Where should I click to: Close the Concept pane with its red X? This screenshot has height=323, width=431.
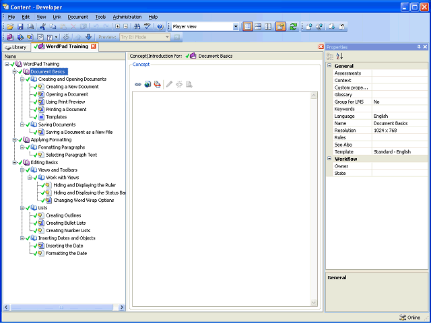click(x=321, y=47)
